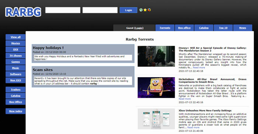Click the yellow star bookmark icon
The width and height of the screenshot is (258, 134).
click(x=145, y=10)
